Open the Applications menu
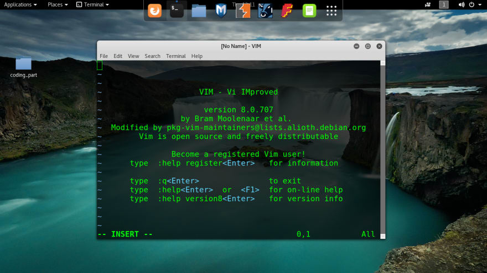 [x=20, y=4]
